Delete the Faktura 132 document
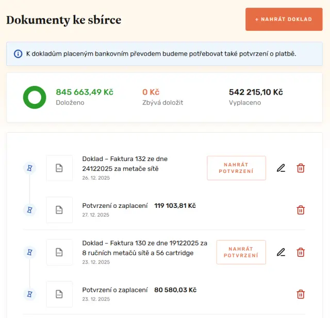Viewport: 330px width, 318px height. click(x=301, y=168)
